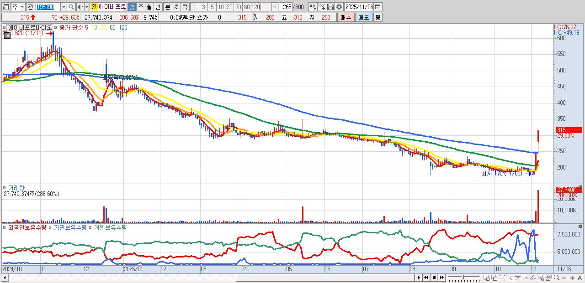Click the 평 button
Viewport: 585px width, 283px height.
378,17
